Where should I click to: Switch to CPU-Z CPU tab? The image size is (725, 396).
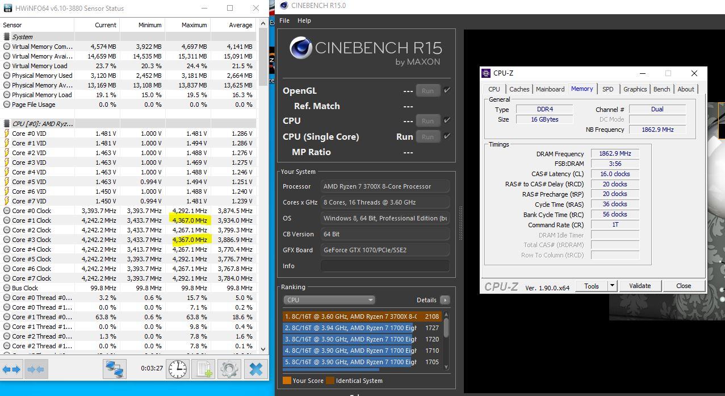pos(494,89)
